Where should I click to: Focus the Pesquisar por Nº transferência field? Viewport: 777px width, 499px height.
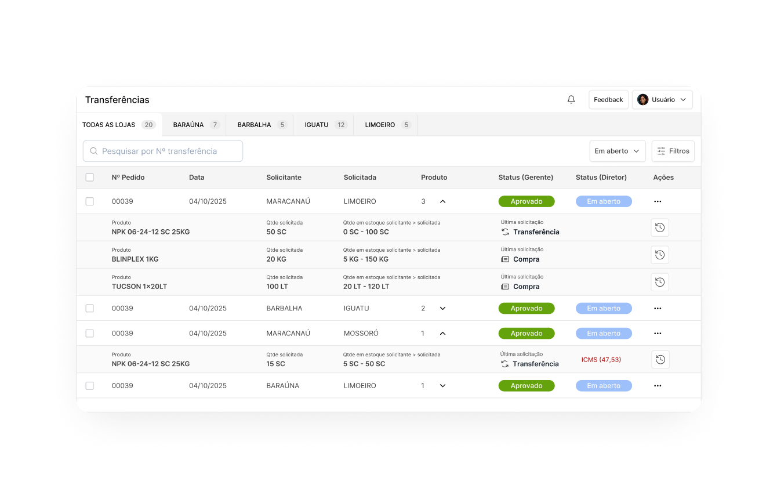[163, 151]
